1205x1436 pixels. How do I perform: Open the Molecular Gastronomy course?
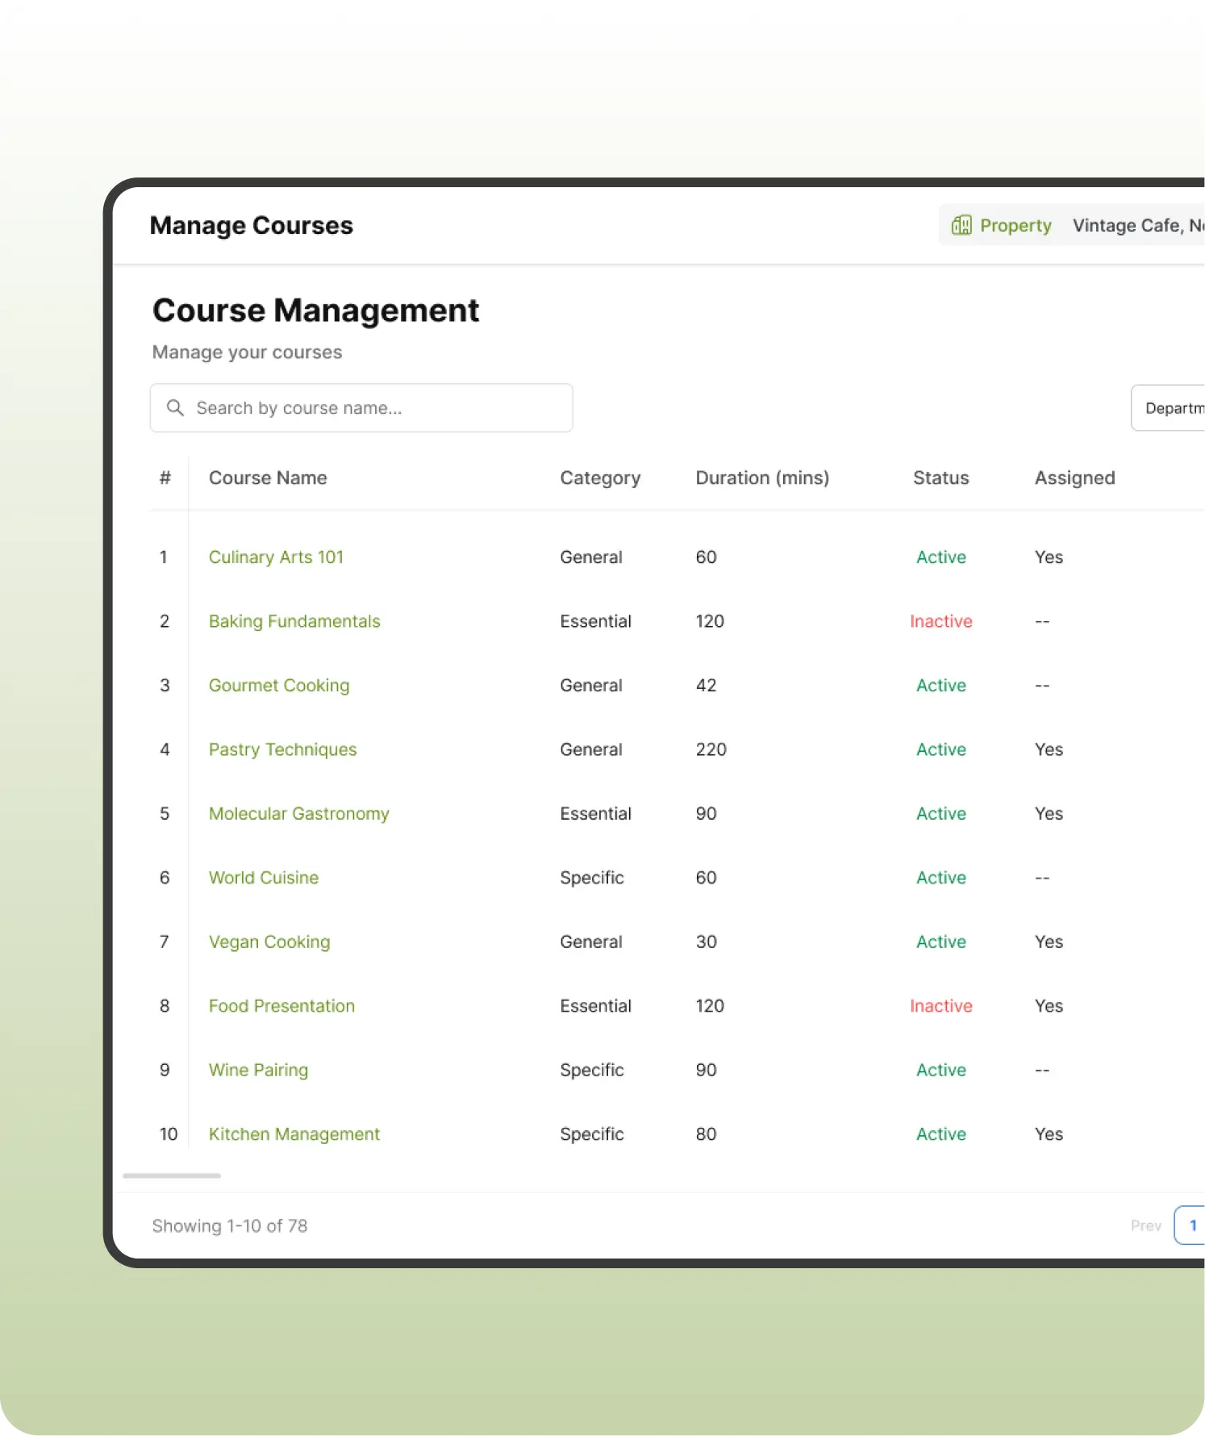point(298,813)
